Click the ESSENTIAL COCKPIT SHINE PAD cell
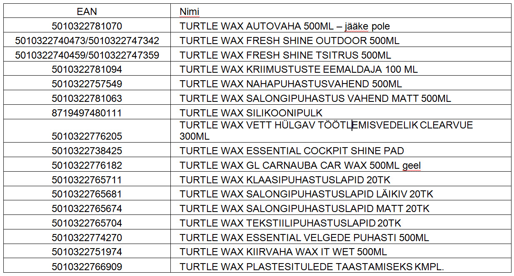The image size is (514, 276). (x=341, y=150)
